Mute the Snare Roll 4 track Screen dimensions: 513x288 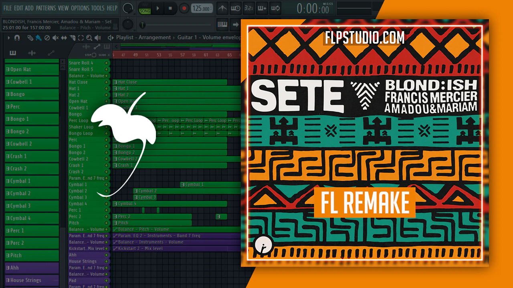coord(106,63)
